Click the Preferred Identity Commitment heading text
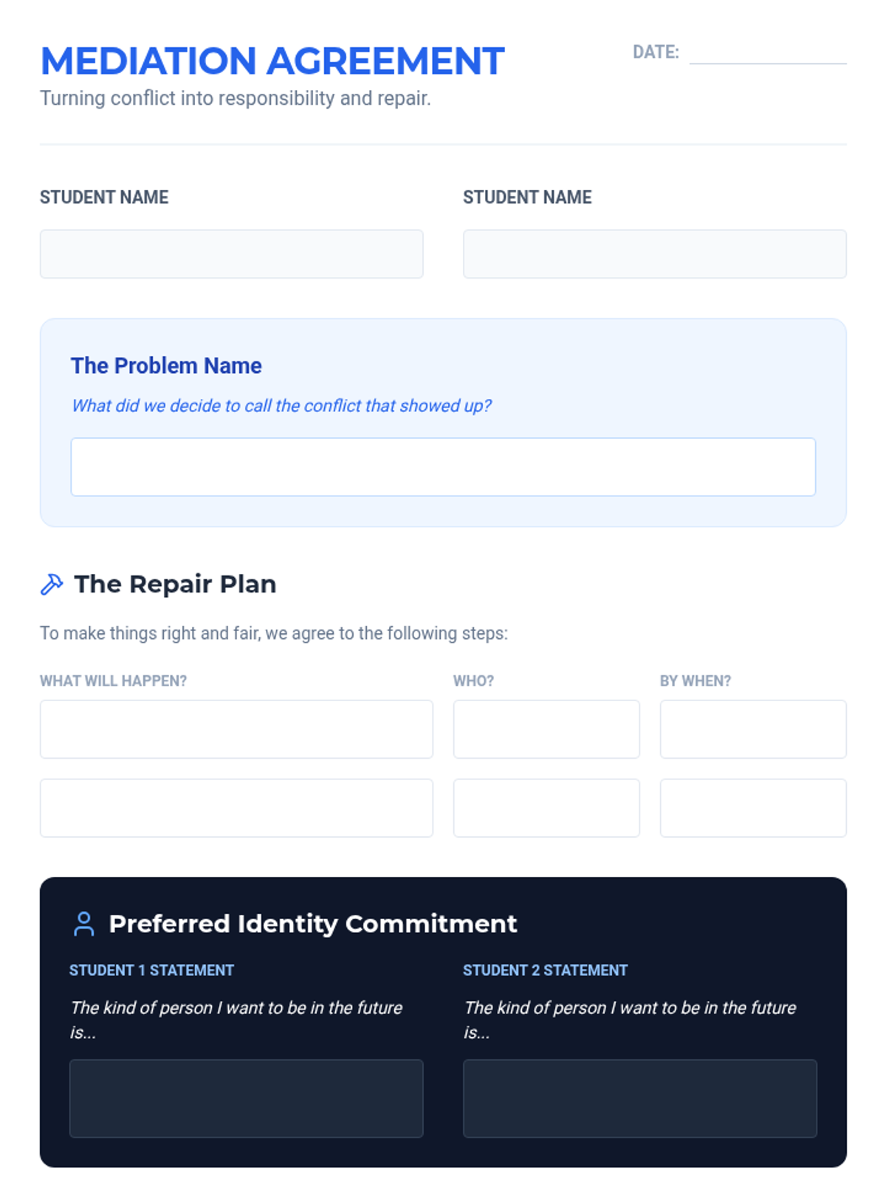The height and width of the screenshot is (1182, 886). click(x=313, y=924)
